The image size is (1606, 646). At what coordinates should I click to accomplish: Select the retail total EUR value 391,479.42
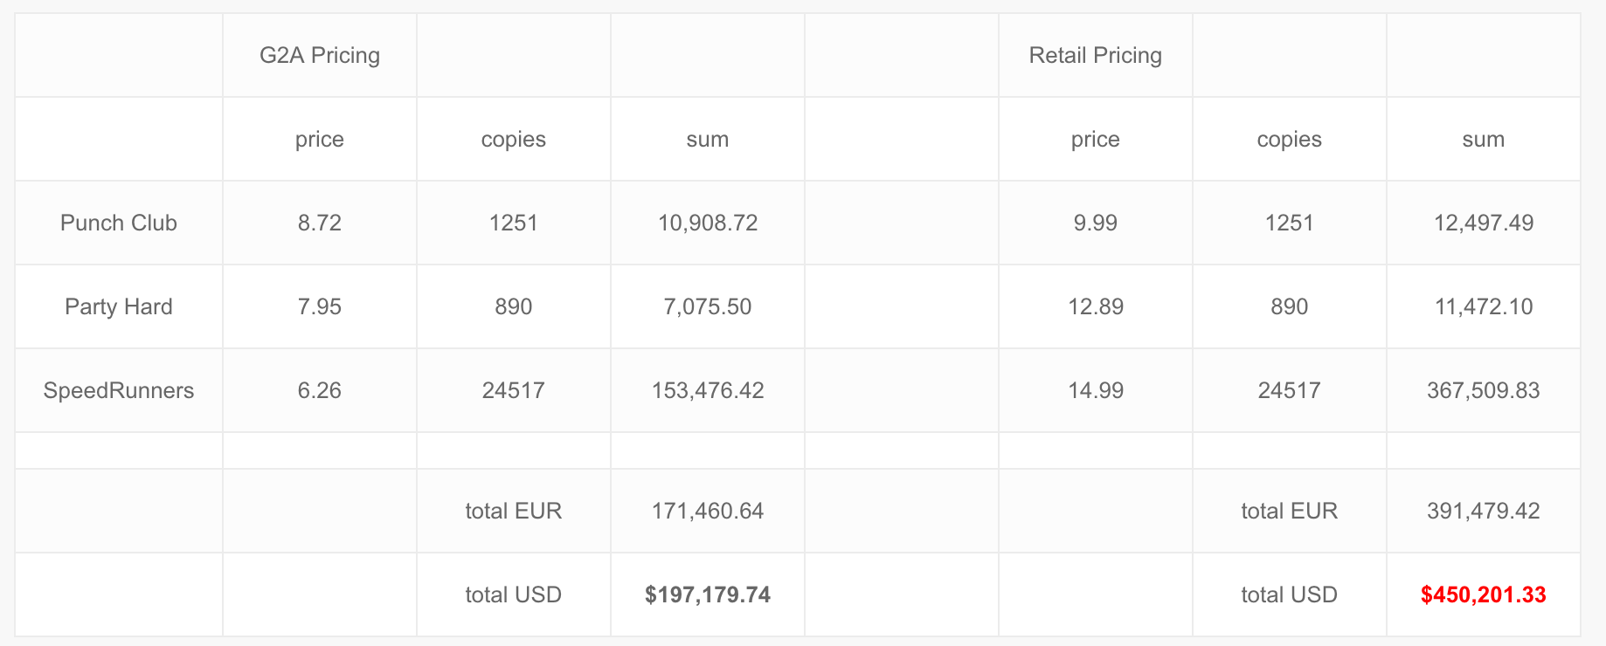tap(1484, 511)
